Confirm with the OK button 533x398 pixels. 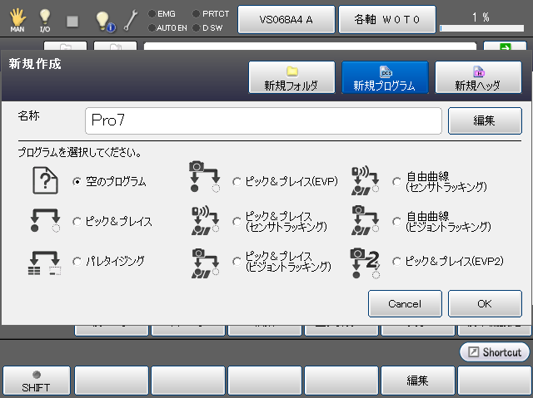coord(485,303)
